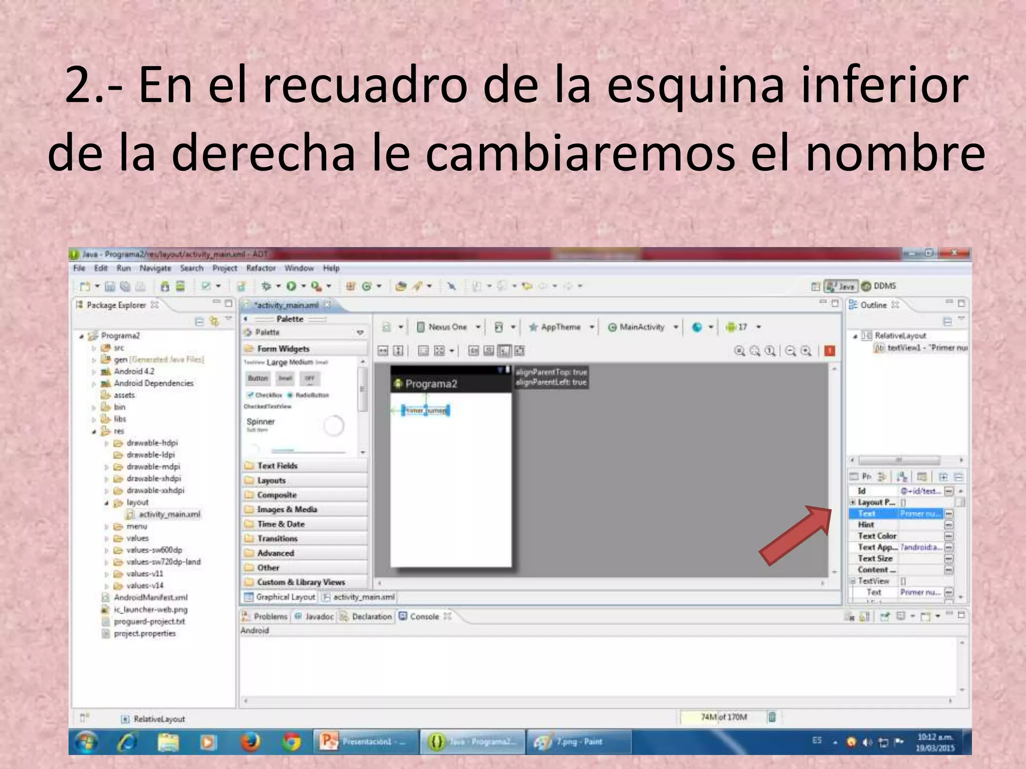The image size is (1026, 769).
Task: Open the Text Fields palette category
Action: click(305, 466)
